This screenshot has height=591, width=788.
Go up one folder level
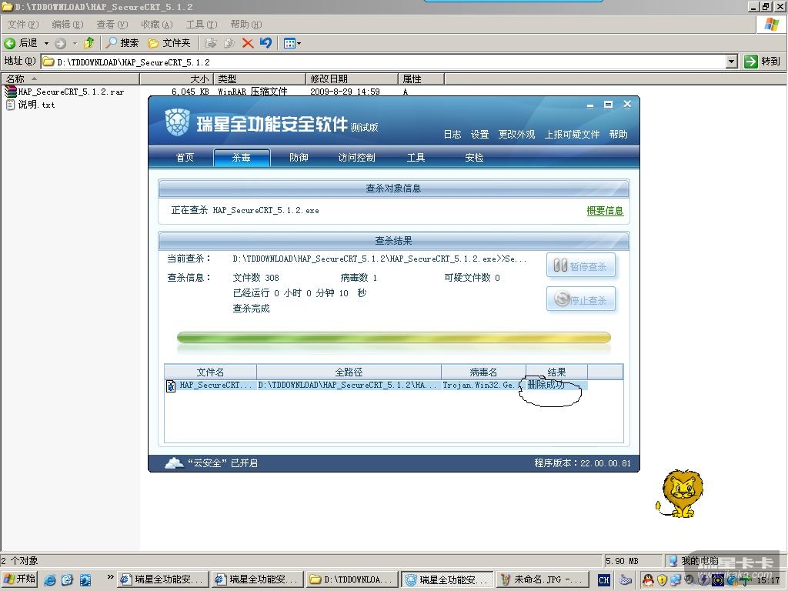coord(89,43)
